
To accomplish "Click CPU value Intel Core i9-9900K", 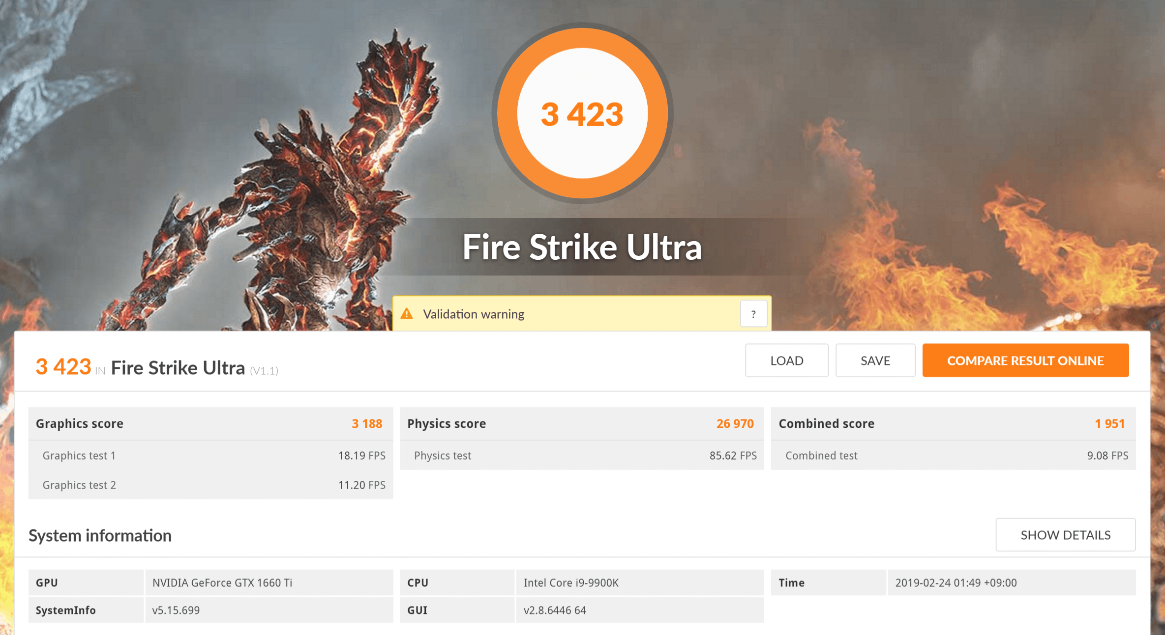I will 571,582.
